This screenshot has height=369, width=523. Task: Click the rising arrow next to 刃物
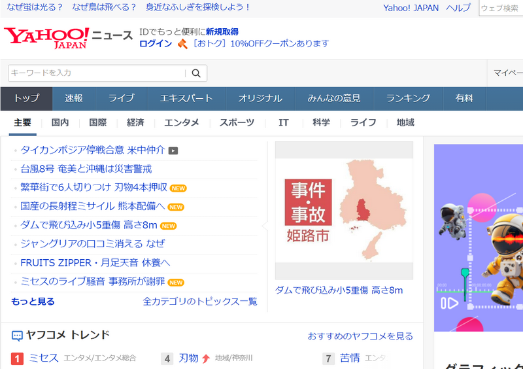point(206,359)
